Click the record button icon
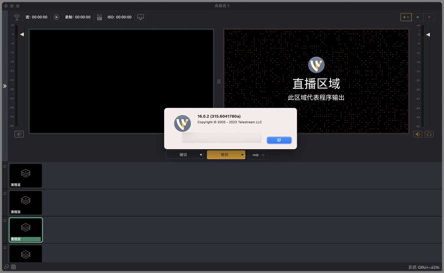 point(56,17)
